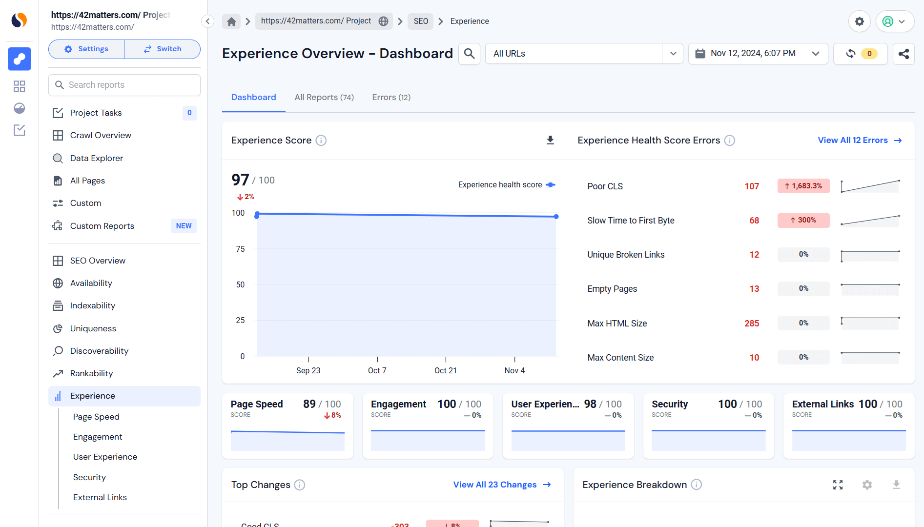The height and width of the screenshot is (527, 924).
Task: Click the View All 12 Errors link
Action: [x=860, y=141]
